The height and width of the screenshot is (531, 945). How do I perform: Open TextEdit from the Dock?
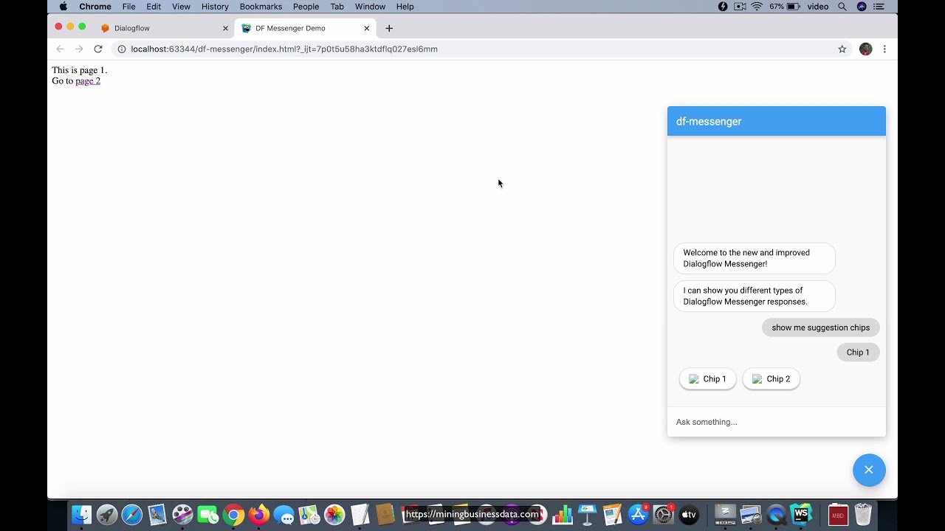(x=360, y=514)
